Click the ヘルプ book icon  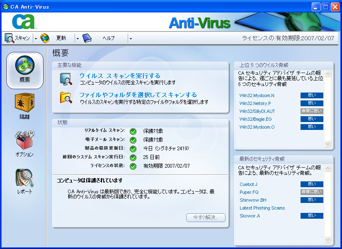click(x=87, y=38)
